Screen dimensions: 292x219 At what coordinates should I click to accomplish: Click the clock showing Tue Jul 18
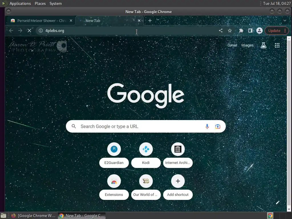pos(277,3)
